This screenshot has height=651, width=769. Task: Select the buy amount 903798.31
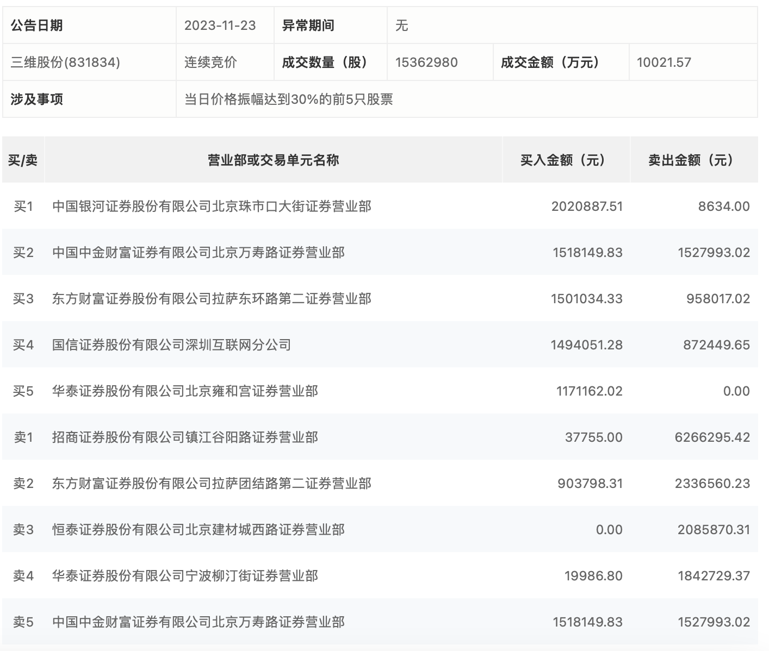pyautogui.click(x=590, y=484)
